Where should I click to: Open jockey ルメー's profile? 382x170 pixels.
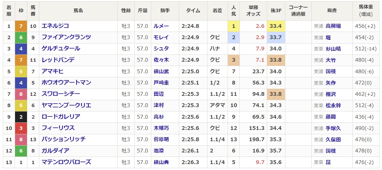[161, 26]
